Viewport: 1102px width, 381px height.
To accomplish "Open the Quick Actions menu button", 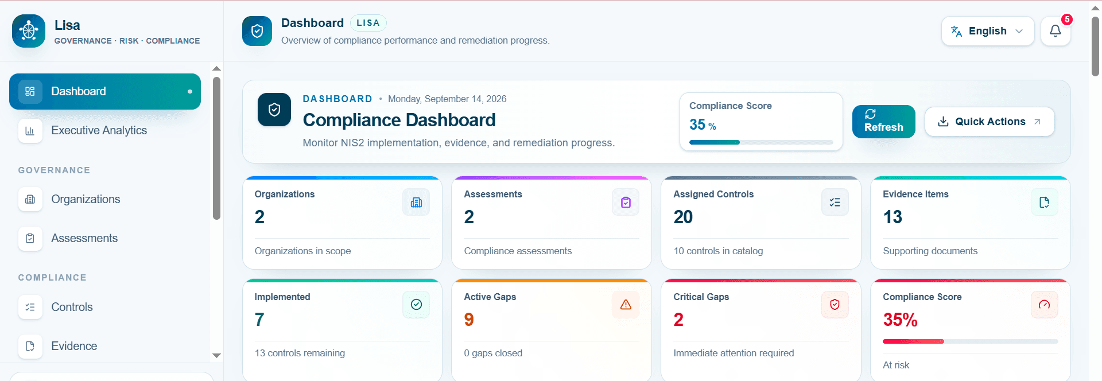I will coord(990,122).
